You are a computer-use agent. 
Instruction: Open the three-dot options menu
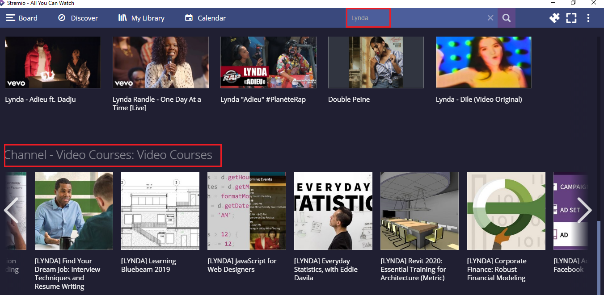[x=588, y=18]
